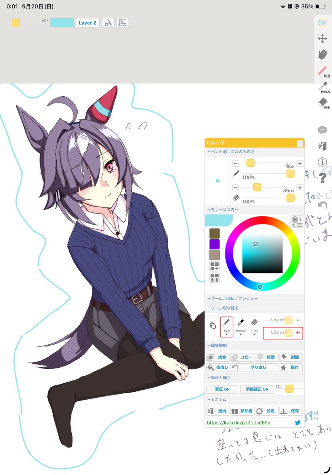Click the exit door icon in right sidebar
This screenshot has width=332, height=475.
[x=322, y=146]
